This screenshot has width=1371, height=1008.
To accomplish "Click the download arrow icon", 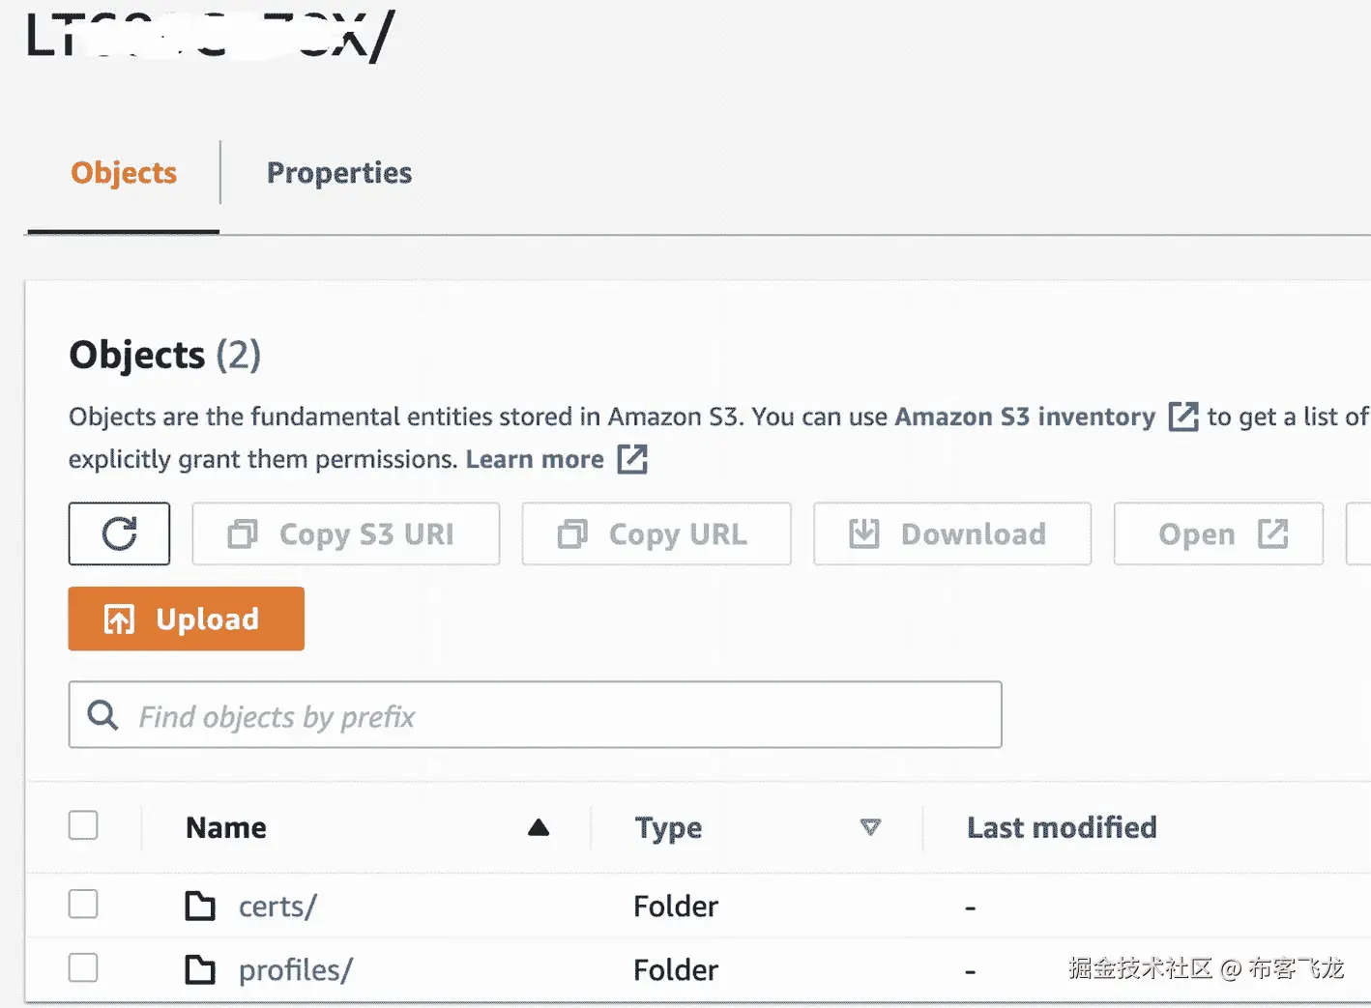I will click(863, 533).
